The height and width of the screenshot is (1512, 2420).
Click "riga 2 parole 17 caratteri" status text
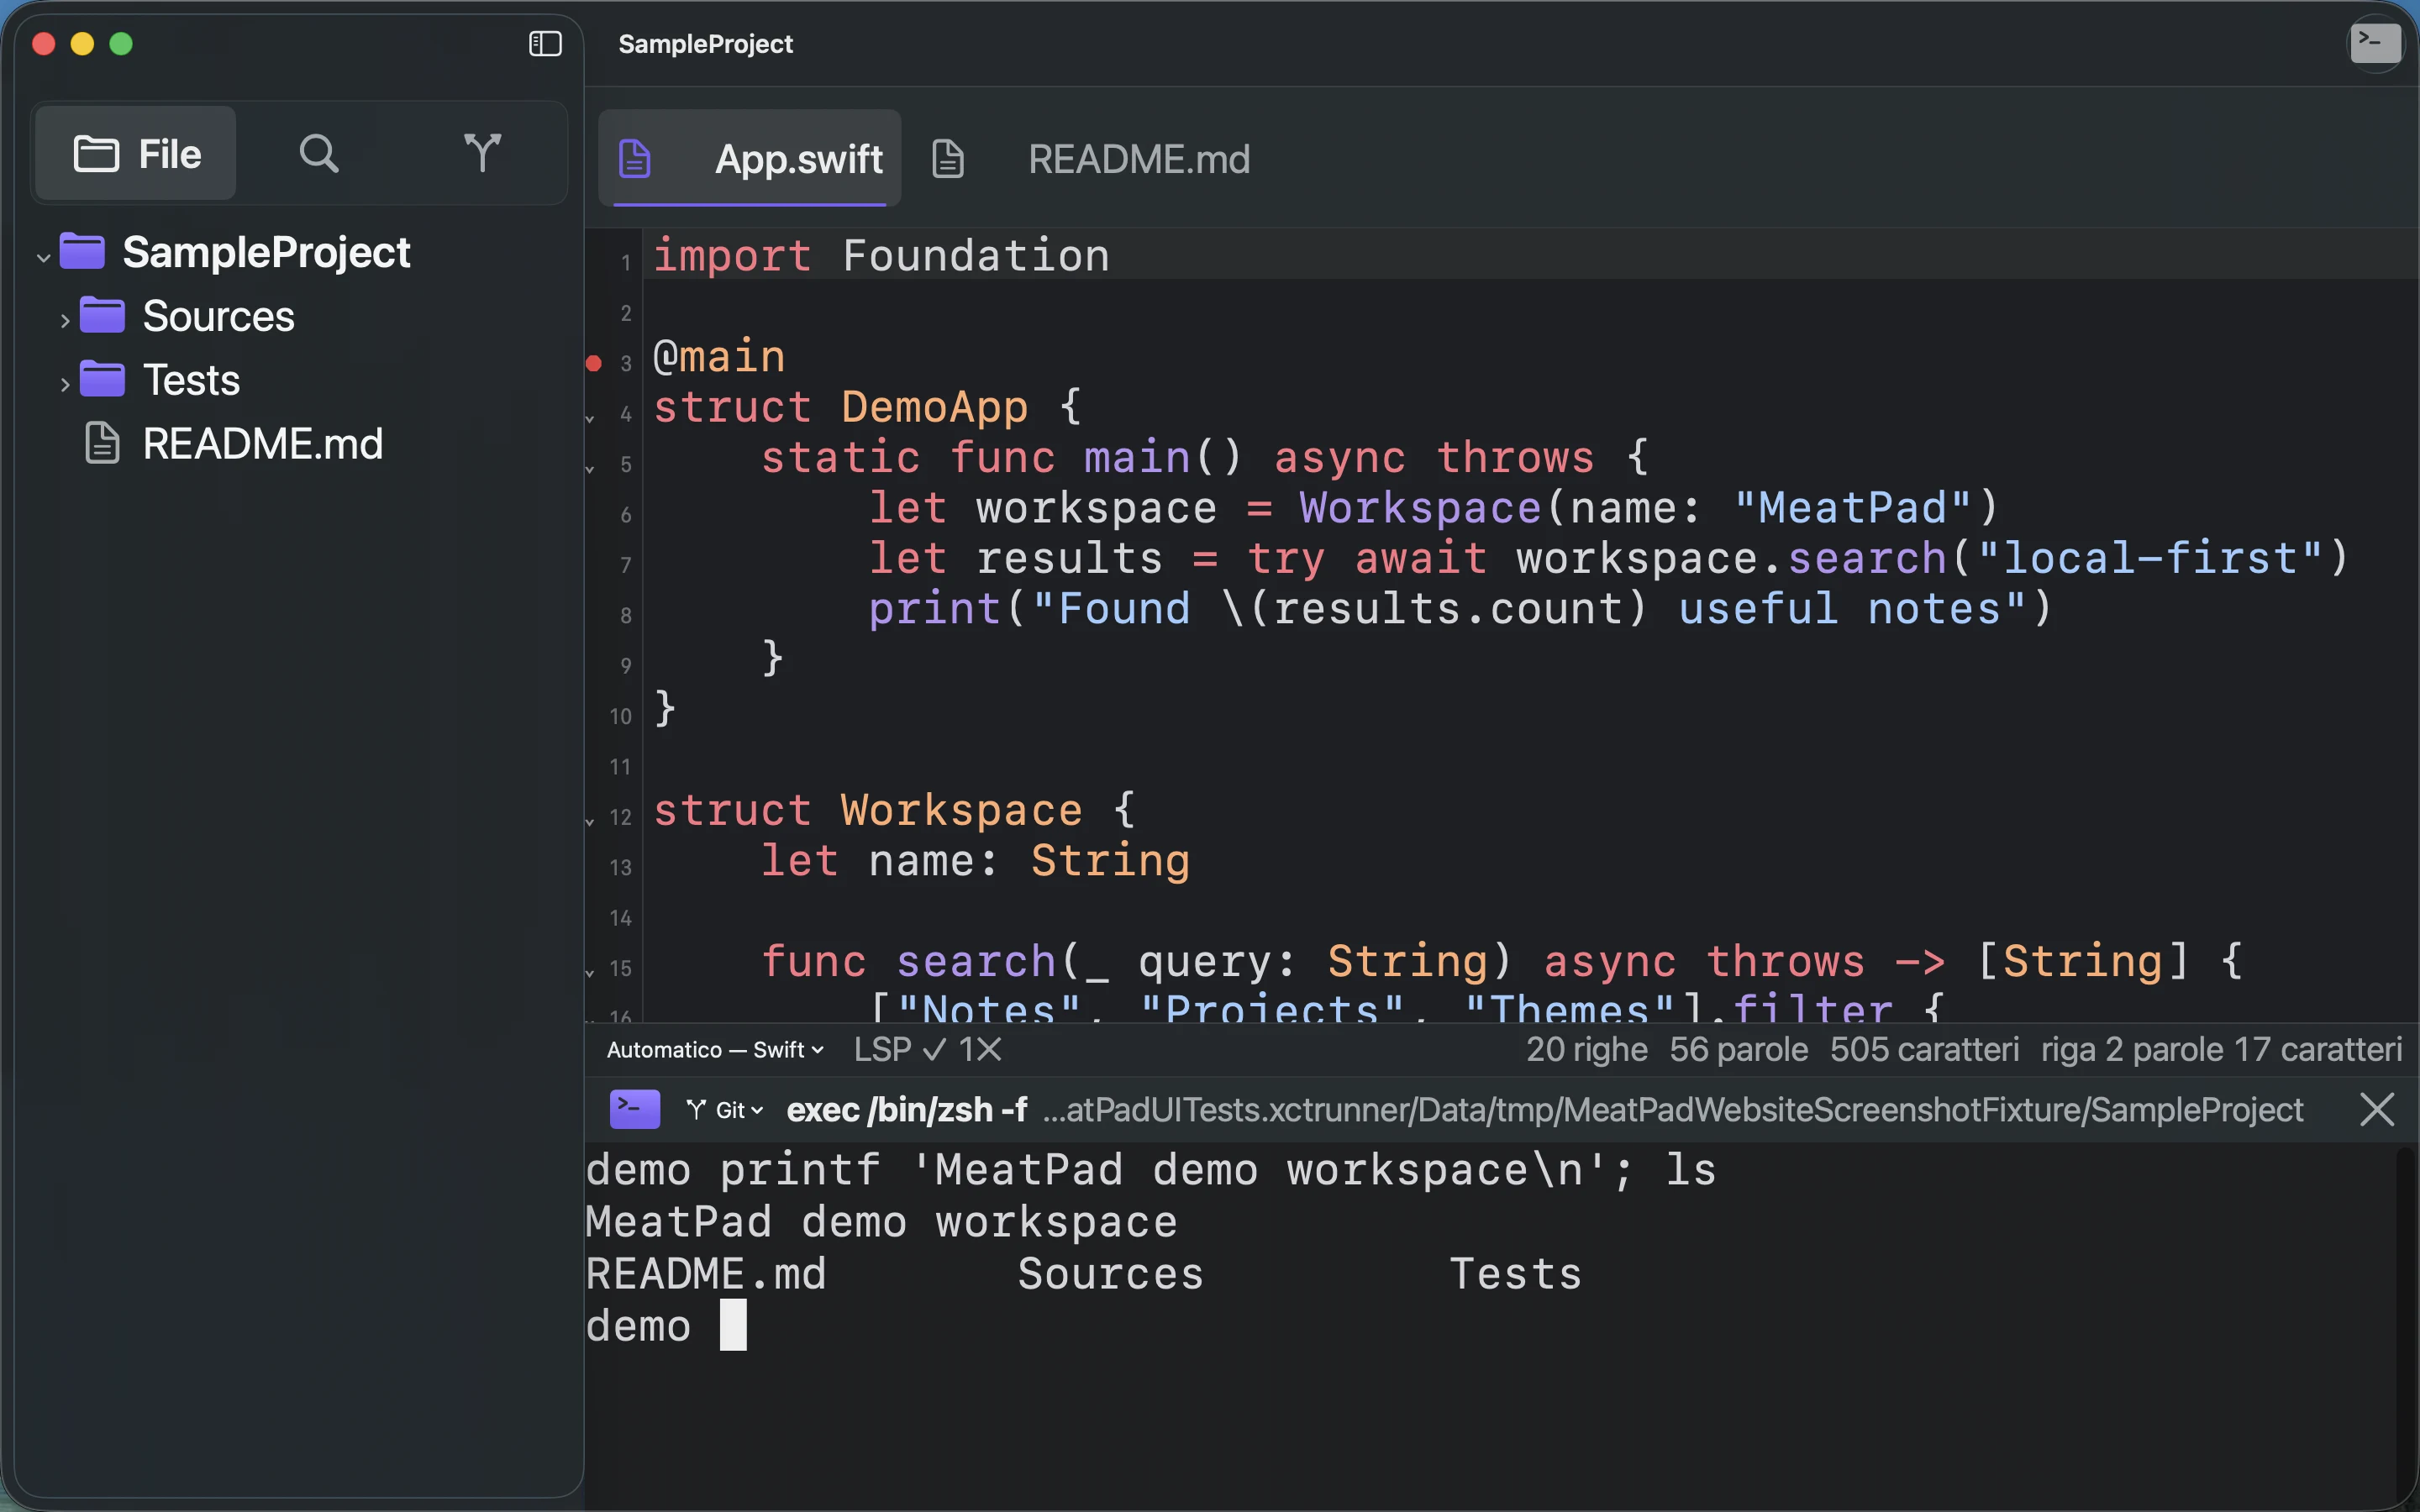[x=2221, y=1049]
